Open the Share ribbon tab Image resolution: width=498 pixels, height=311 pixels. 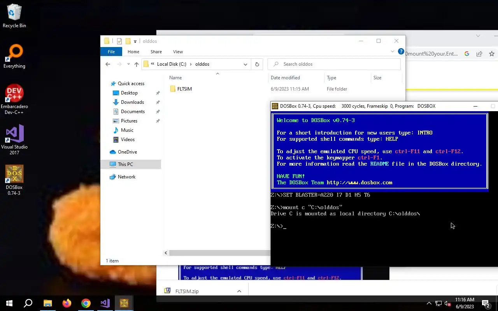(x=156, y=52)
